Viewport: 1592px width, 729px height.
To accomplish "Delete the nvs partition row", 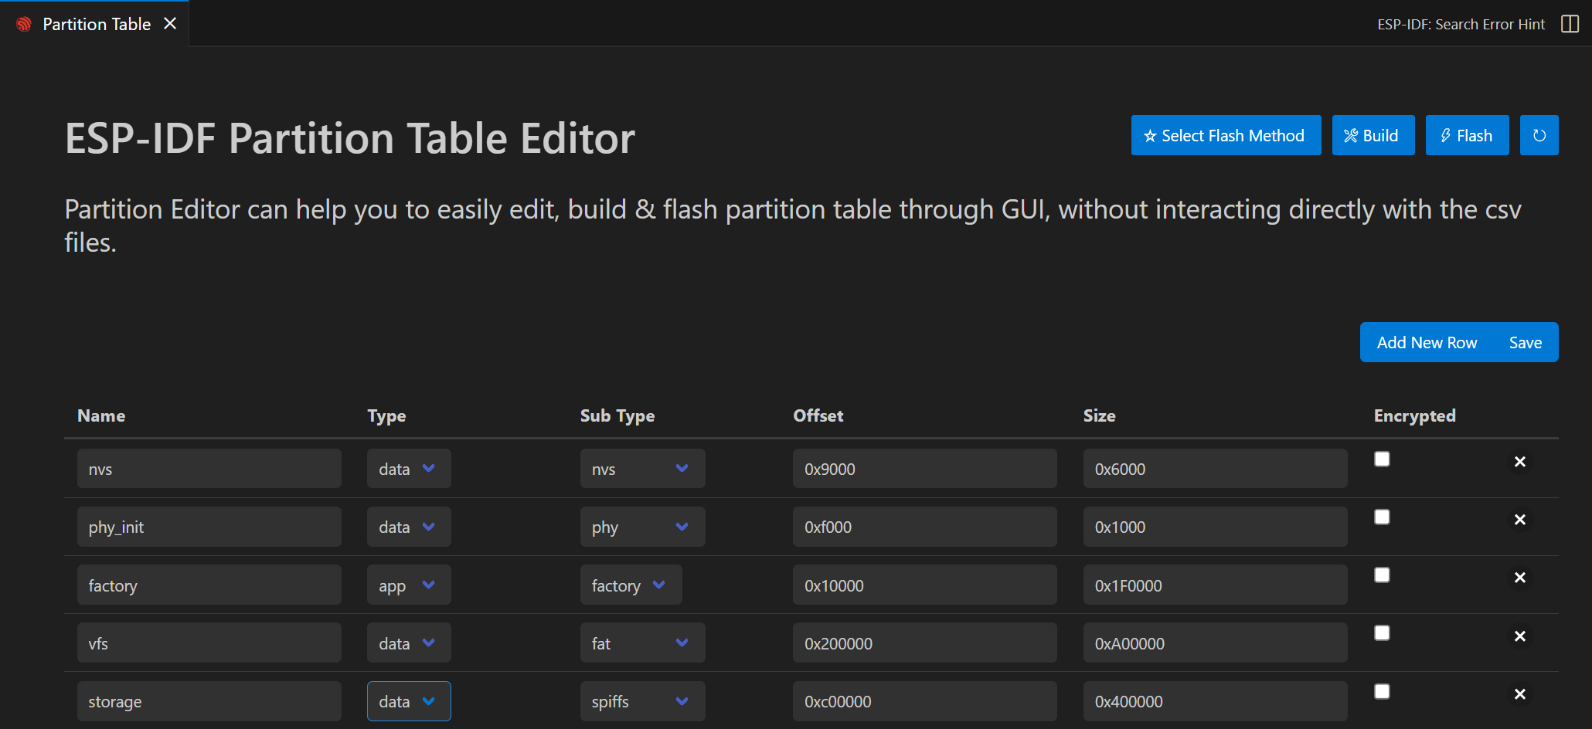I will coord(1519,462).
